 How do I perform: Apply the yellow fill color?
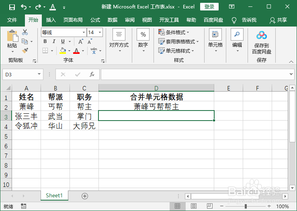tap(63, 51)
